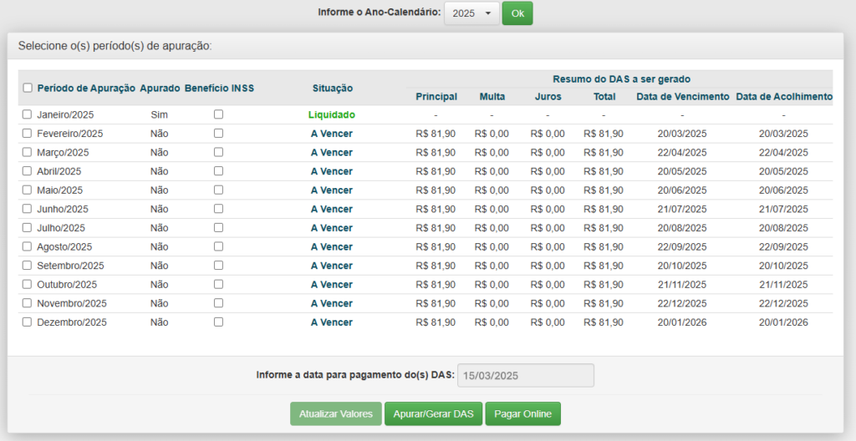Viewport: 856px width, 441px height.
Task: Select the Fevereiro/2025 period checkbox
Action: point(27,133)
